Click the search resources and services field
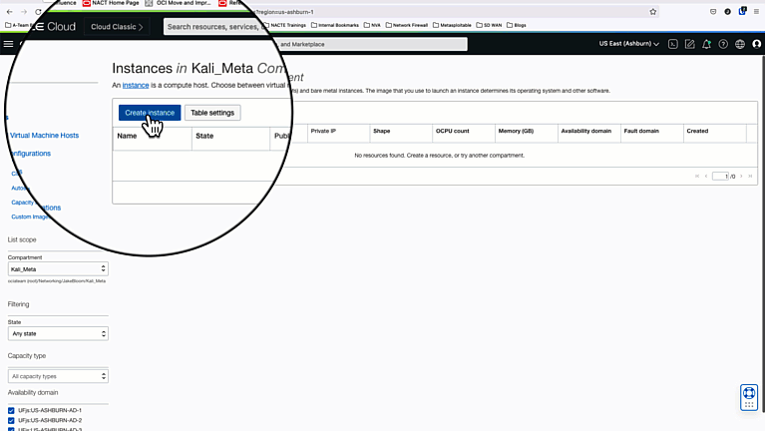Viewport: 765px width, 431px height. (x=214, y=27)
